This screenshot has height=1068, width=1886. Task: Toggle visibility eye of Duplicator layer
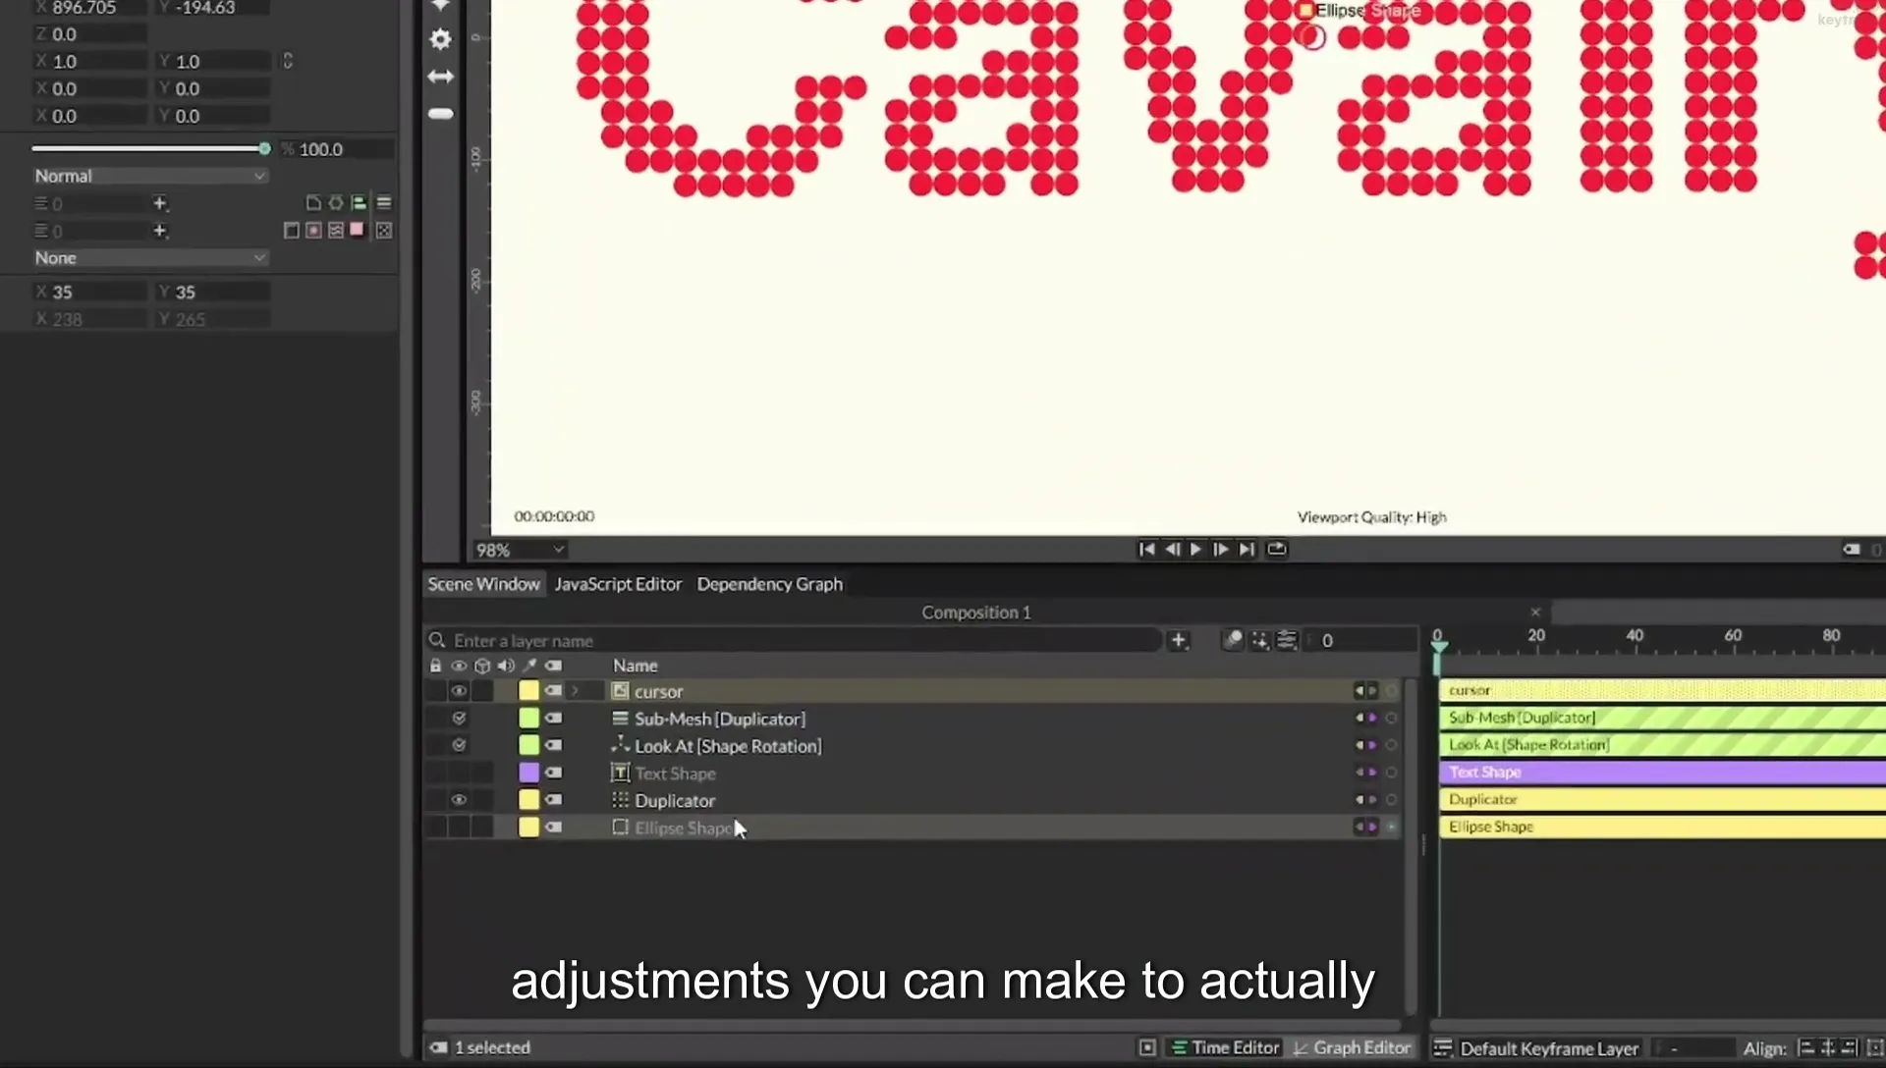(459, 800)
